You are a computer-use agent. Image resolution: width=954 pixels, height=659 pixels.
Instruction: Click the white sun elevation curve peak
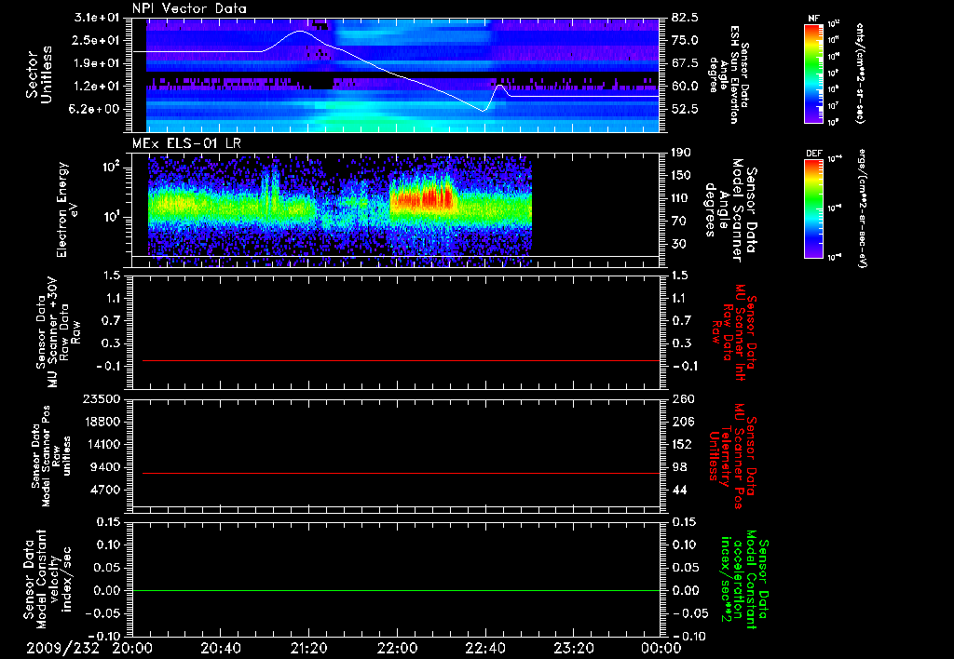click(300, 31)
